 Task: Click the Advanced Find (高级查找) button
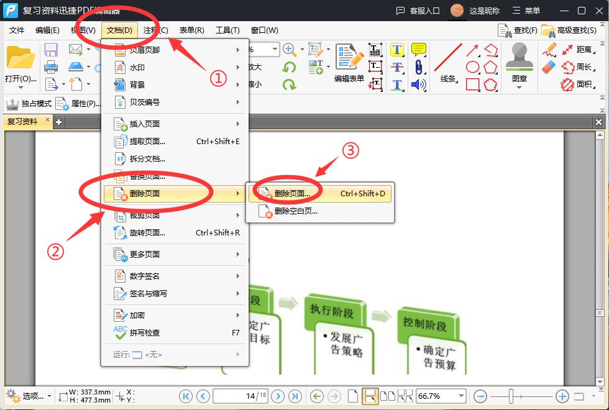coord(569,30)
